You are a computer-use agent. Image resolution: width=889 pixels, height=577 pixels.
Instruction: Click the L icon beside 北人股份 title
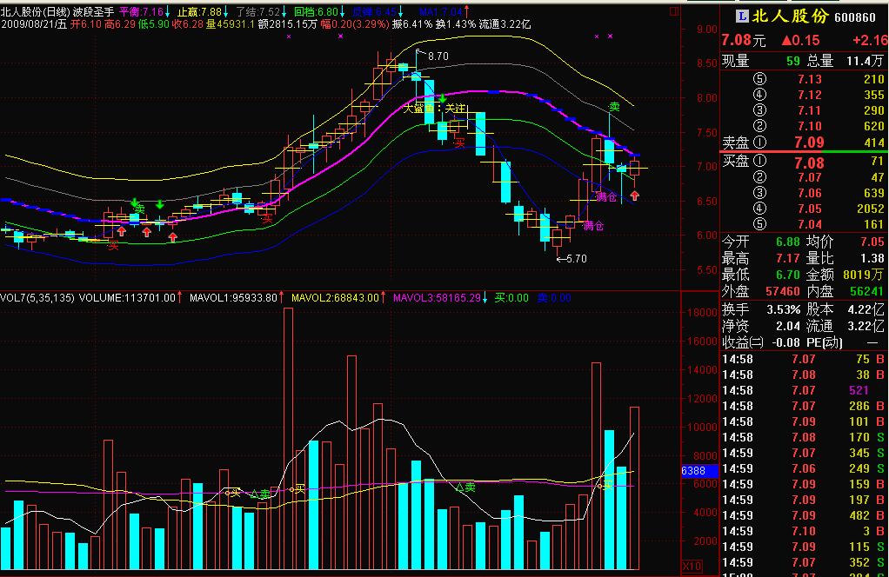pyautogui.click(x=742, y=17)
